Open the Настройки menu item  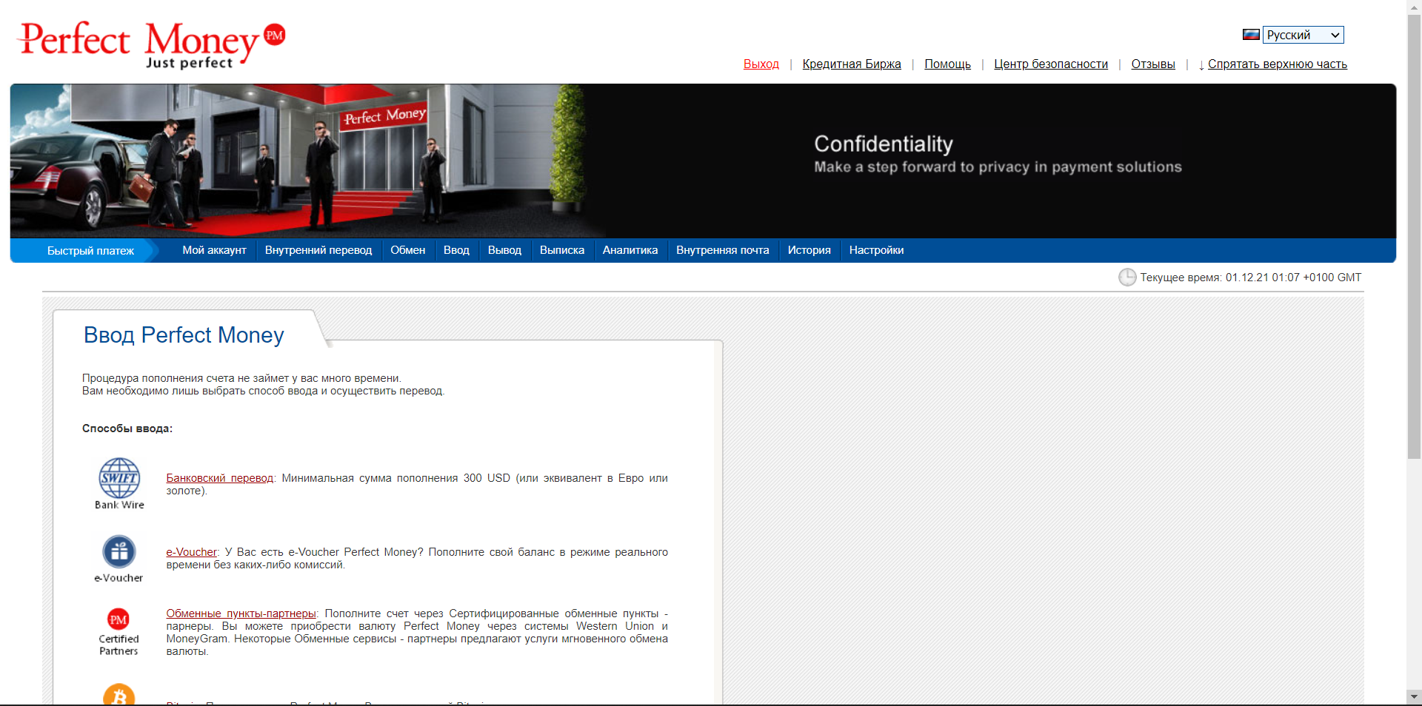tap(876, 250)
